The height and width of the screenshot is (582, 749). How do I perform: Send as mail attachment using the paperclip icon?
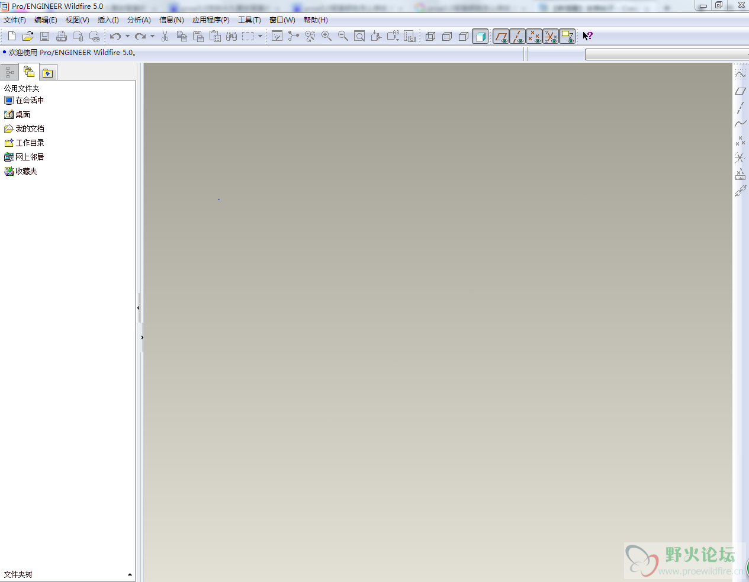[x=78, y=36]
